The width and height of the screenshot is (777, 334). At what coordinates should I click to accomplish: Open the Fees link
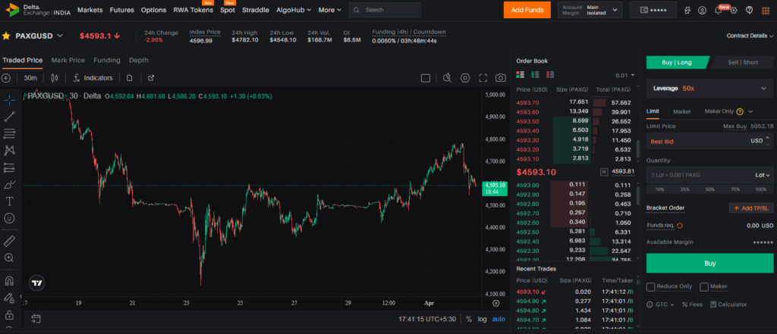click(x=692, y=304)
